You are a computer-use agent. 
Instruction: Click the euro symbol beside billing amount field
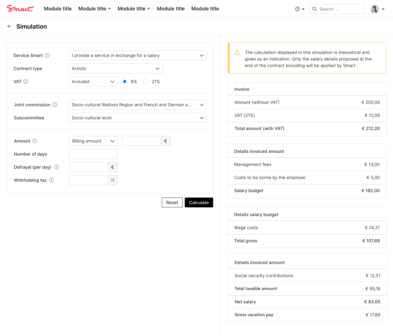click(x=165, y=141)
